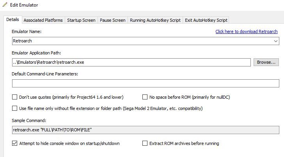Click the Emulator Application Path field
Screen dimensions: 284x157
pyautogui.click(x=131, y=62)
